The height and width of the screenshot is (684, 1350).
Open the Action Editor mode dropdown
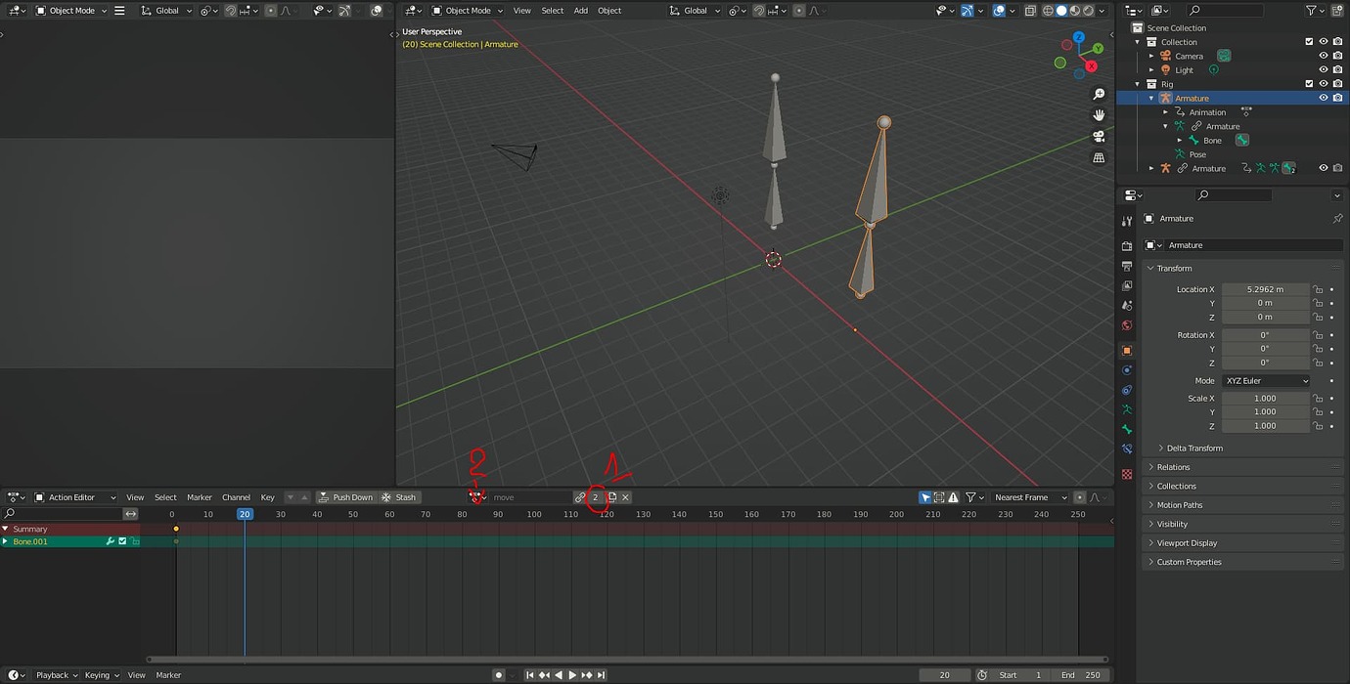click(75, 497)
